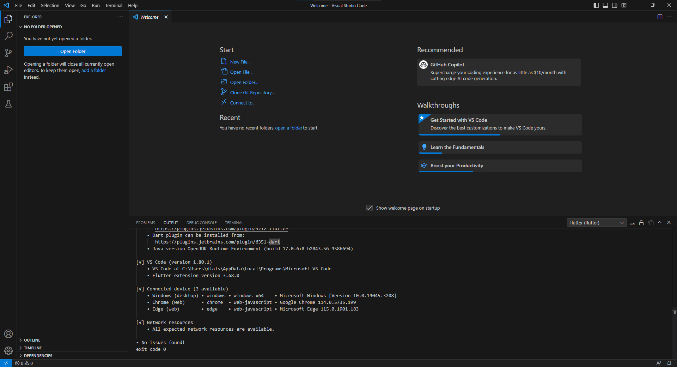
Task: Open the Terminal menu
Action: [x=114, y=5]
